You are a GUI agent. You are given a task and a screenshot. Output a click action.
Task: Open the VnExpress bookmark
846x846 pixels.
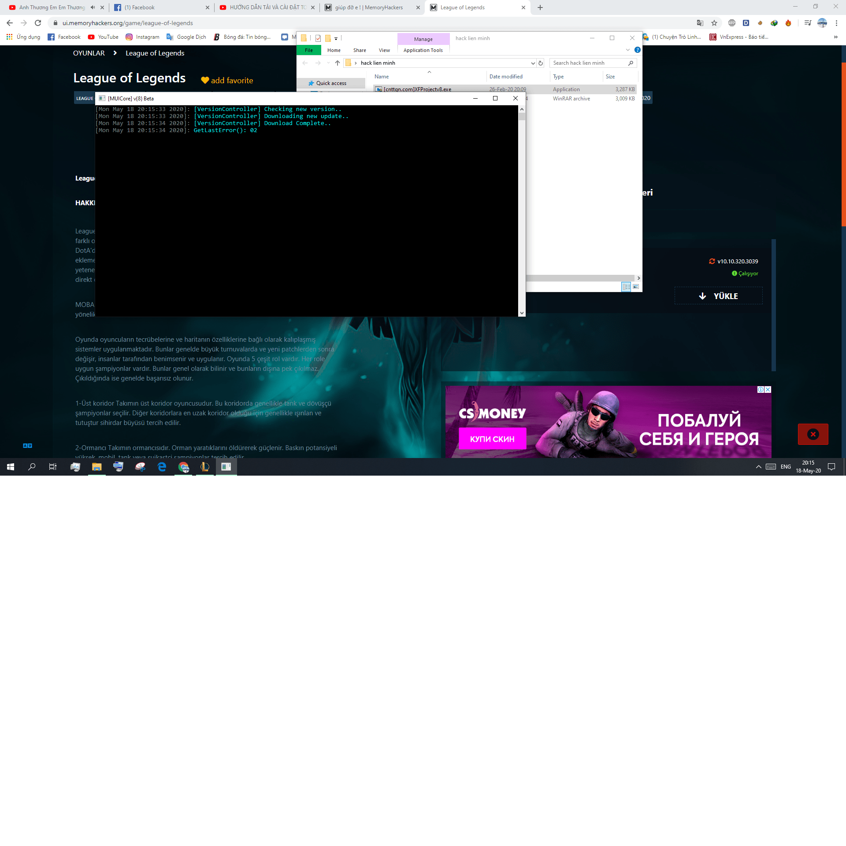[x=739, y=37]
